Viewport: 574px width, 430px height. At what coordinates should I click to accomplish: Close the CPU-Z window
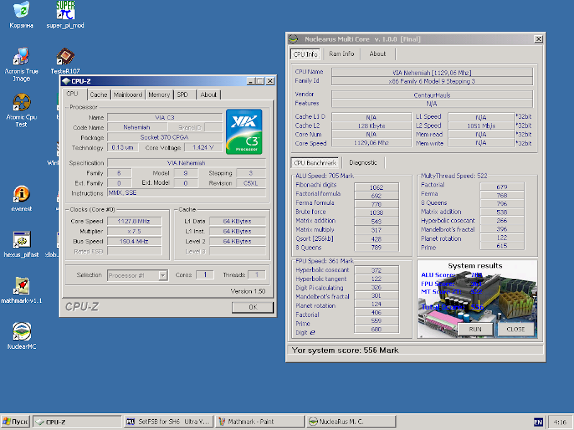coord(270,81)
